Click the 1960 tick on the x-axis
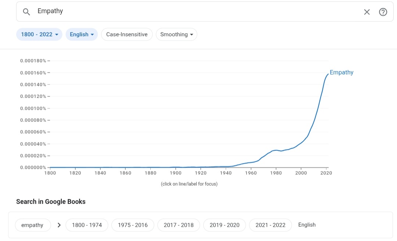 pyautogui.click(x=251, y=173)
